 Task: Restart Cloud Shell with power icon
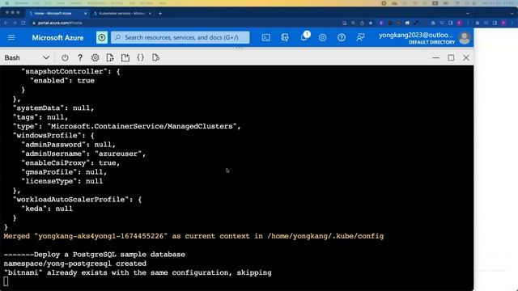click(x=65, y=57)
